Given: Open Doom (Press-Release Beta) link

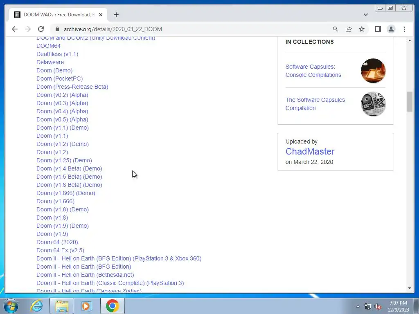Looking at the screenshot, I should click(72, 87).
